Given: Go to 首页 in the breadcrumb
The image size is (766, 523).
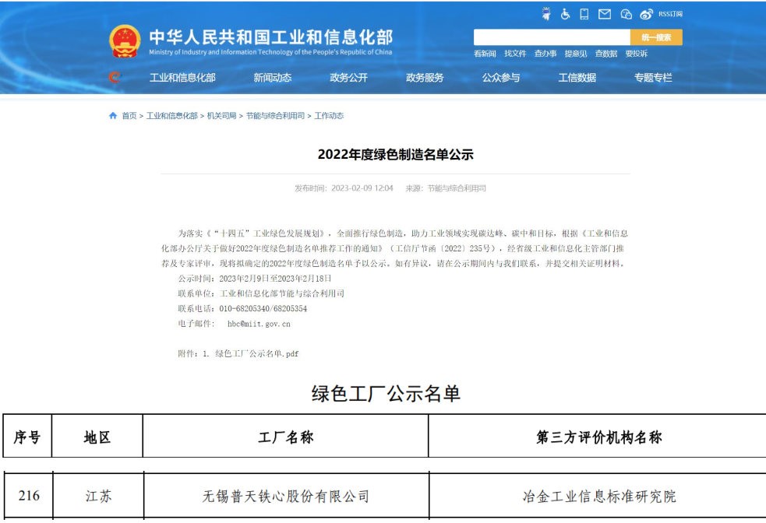Looking at the screenshot, I should point(129,116).
